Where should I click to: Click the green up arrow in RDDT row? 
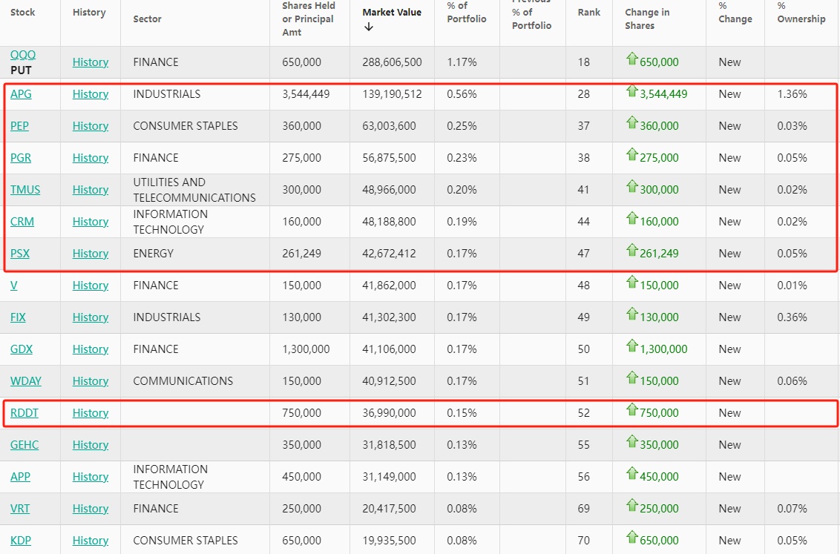[632, 411]
